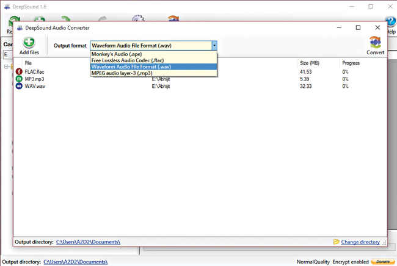This screenshot has height=266, width=397.
Task: Close the DeepSound Audio Converter window
Action: point(377,27)
